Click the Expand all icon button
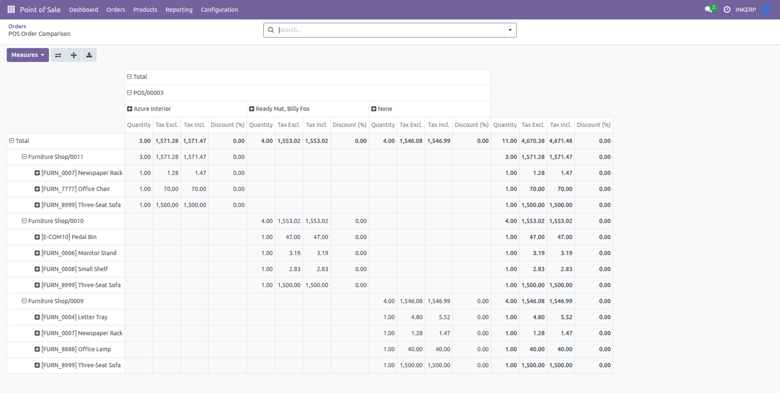Image resolution: width=780 pixels, height=393 pixels. point(74,55)
